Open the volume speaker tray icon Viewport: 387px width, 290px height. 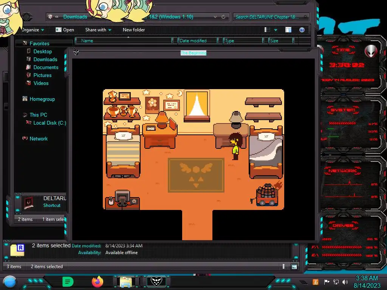pyautogui.click(x=345, y=282)
